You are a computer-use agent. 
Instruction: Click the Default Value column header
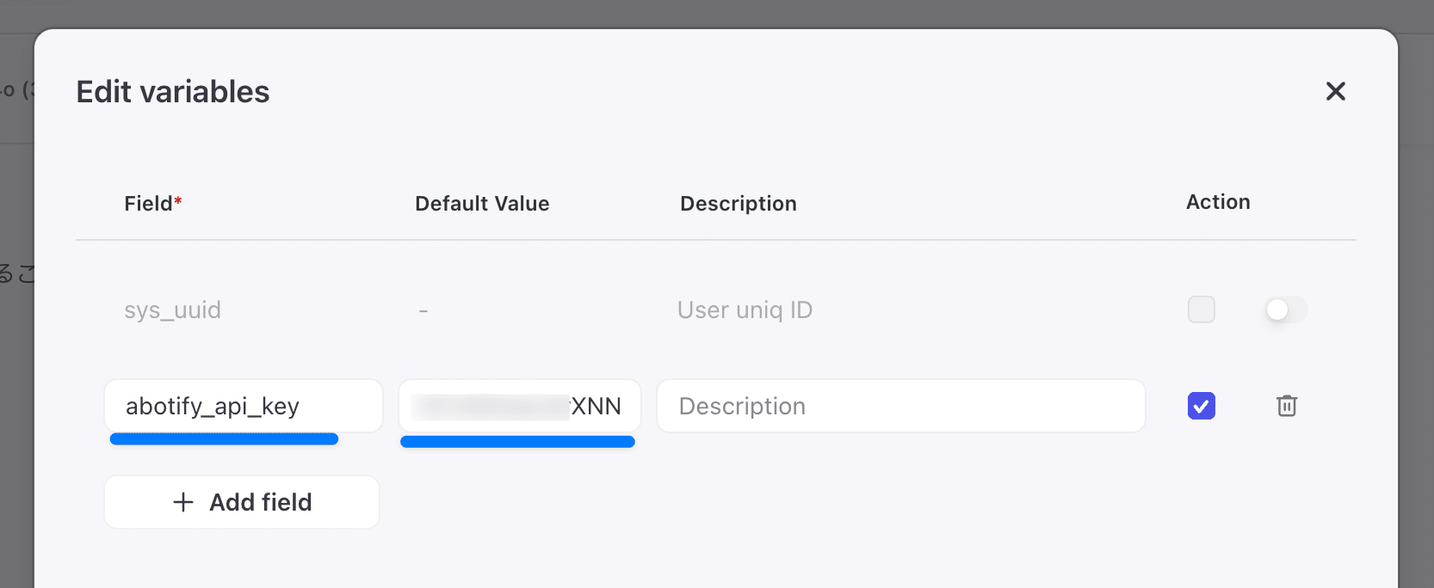click(482, 204)
